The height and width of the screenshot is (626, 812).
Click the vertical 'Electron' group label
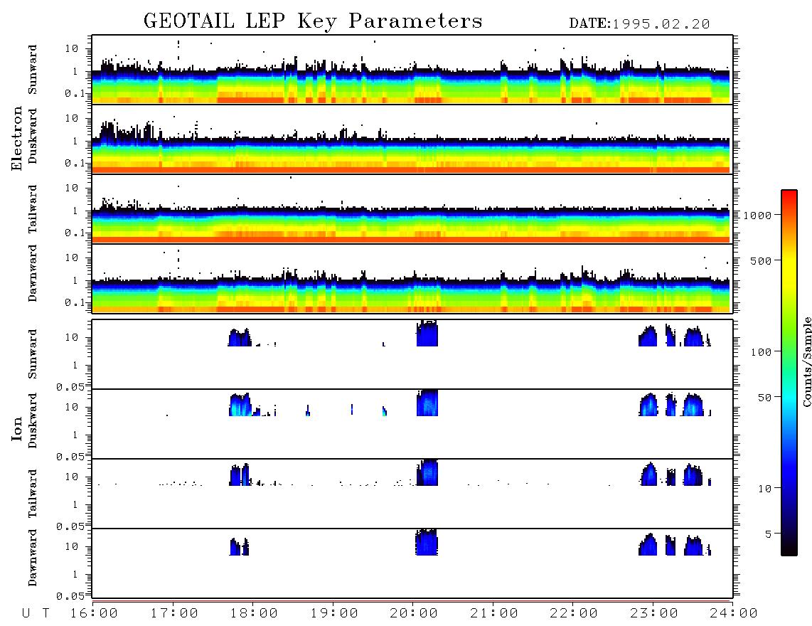(x=17, y=138)
